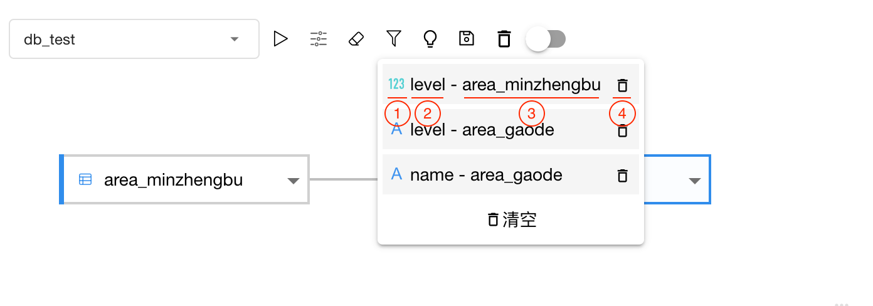Click the run (play) icon
This screenshot has width=873, height=306.
coord(280,39)
